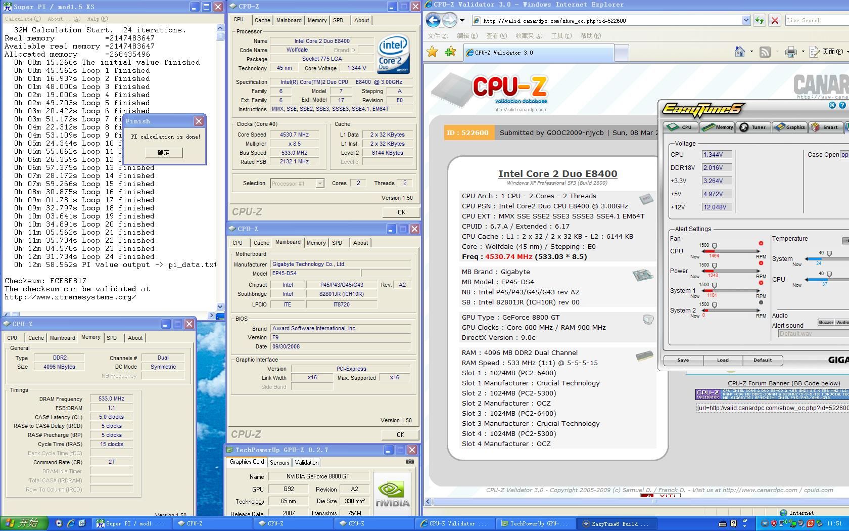Click the EasyTune6 Build taskbar button
This screenshot has height=531, width=849.
pos(616,523)
